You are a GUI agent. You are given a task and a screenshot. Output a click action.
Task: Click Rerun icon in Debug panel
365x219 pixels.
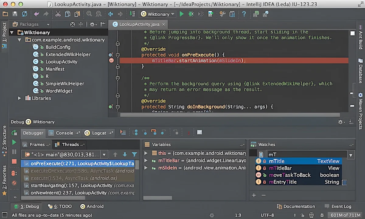click(14, 133)
